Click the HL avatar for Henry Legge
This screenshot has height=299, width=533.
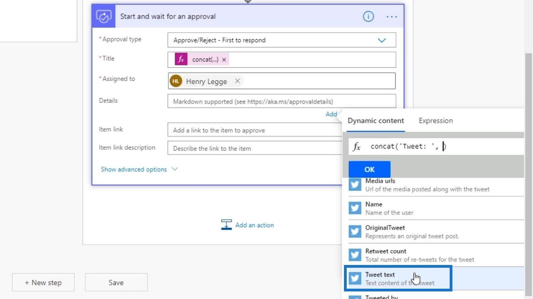[176, 81]
